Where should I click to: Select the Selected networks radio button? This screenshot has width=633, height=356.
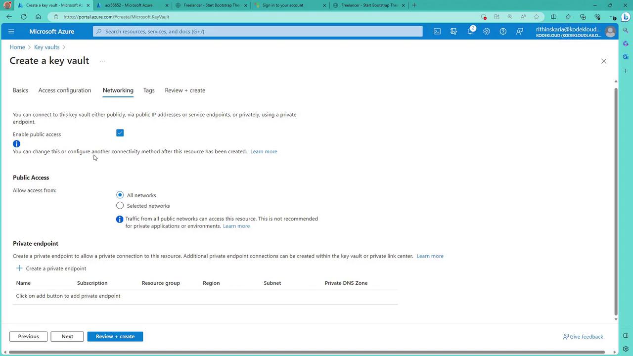pyautogui.click(x=120, y=205)
